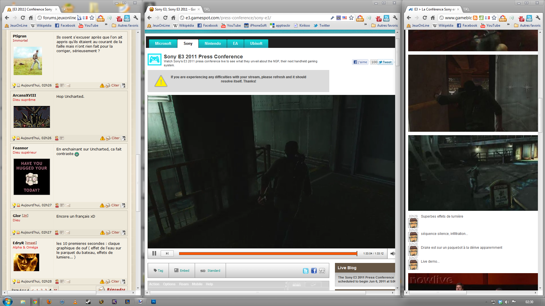
Task: Open apptrackr bookmark in GameSpot window
Action: tap(280, 25)
